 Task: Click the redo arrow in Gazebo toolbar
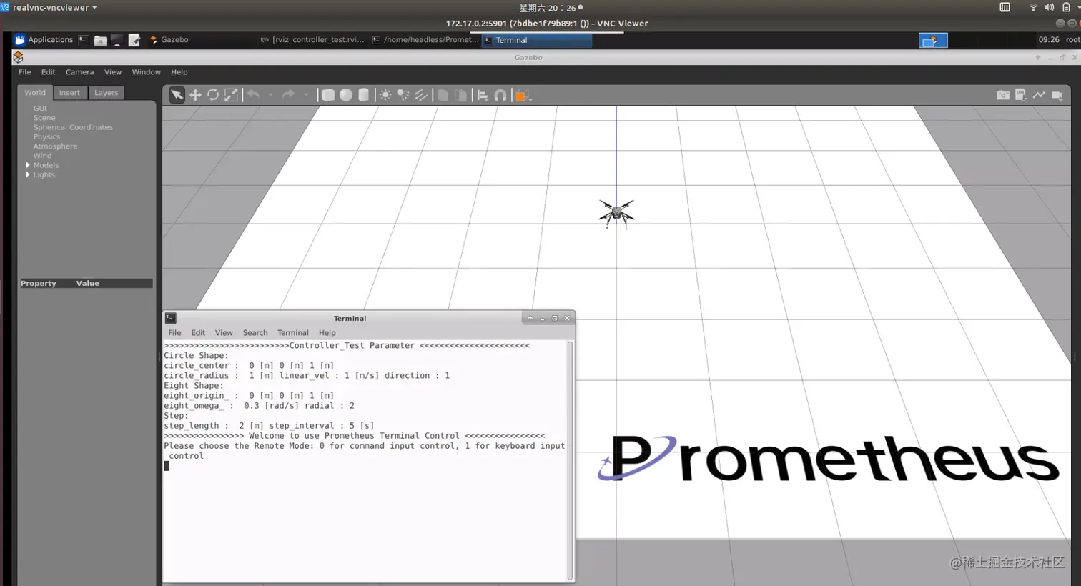coord(288,94)
